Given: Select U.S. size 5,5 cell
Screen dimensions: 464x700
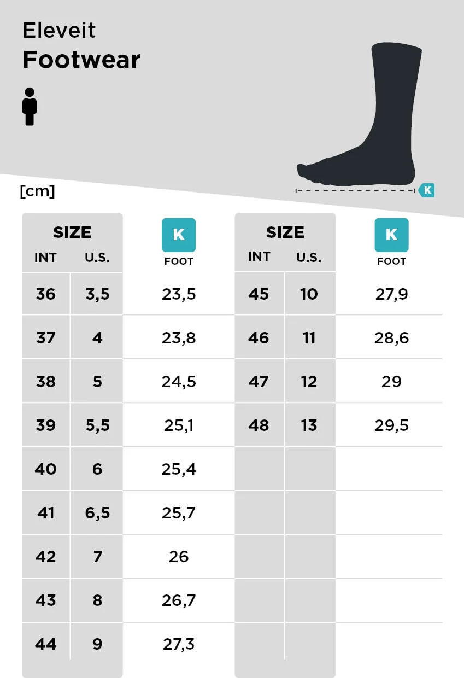Looking at the screenshot, I should [97, 425].
